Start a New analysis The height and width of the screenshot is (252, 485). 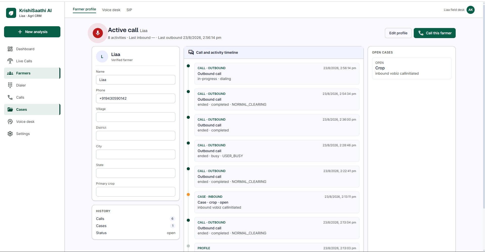coord(32,32)
